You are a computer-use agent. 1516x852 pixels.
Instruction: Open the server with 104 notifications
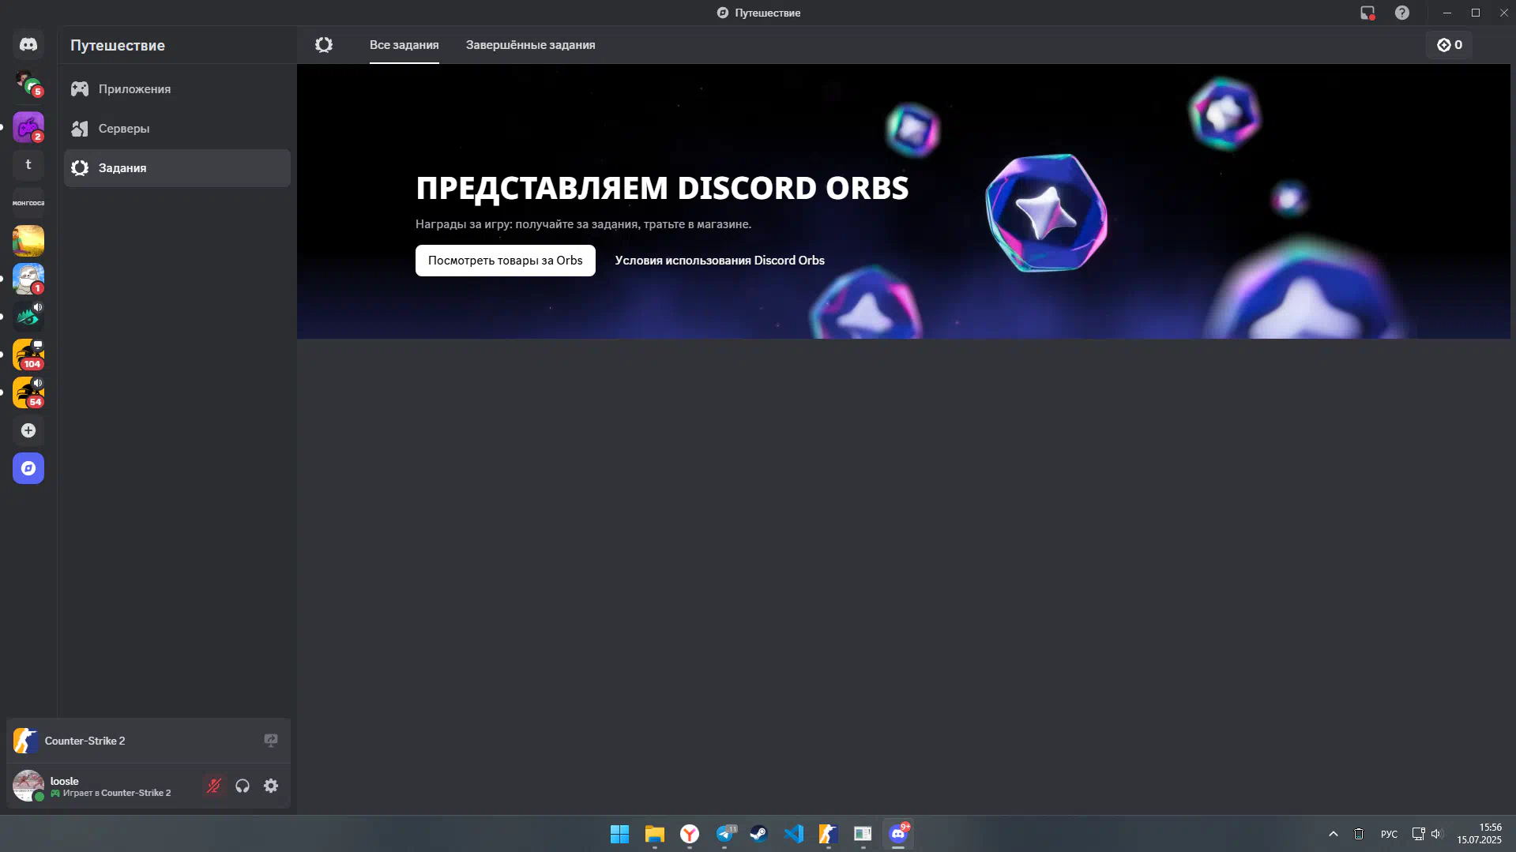[28, 355]
